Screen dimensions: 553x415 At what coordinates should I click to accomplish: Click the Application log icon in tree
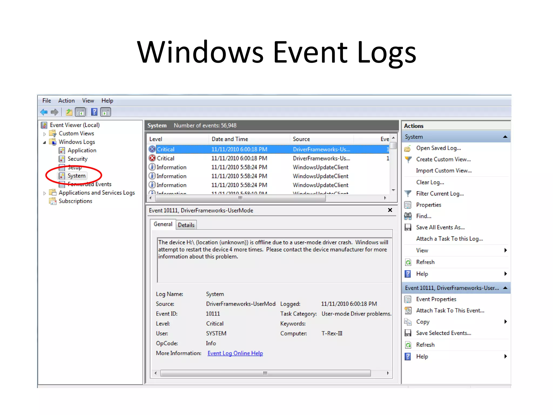(x=62, y=150)
